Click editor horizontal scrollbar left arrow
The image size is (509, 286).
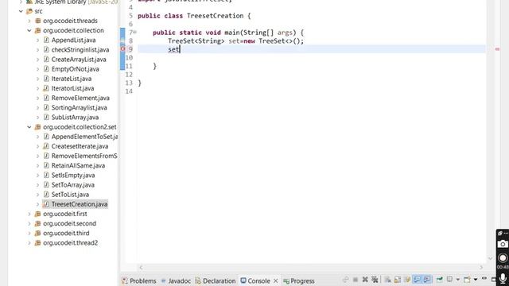pyautogui.click(x=141, y=268)
